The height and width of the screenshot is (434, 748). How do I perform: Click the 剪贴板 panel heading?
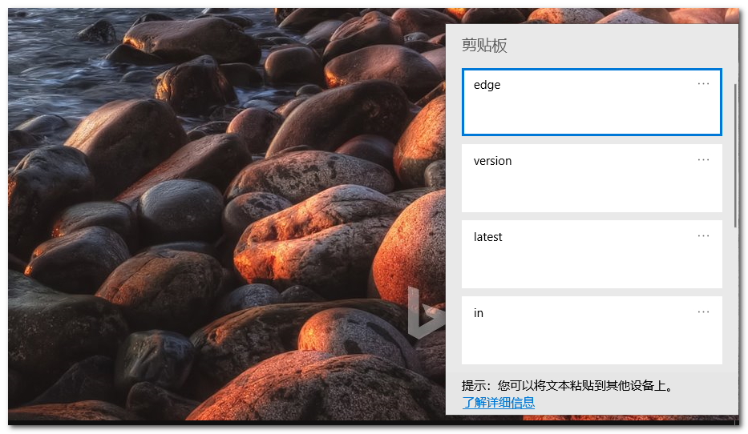pos(484,46)
